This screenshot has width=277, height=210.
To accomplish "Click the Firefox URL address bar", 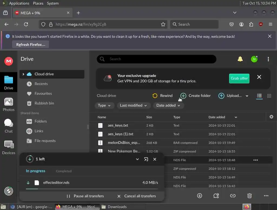I will (x=103, y=24).
